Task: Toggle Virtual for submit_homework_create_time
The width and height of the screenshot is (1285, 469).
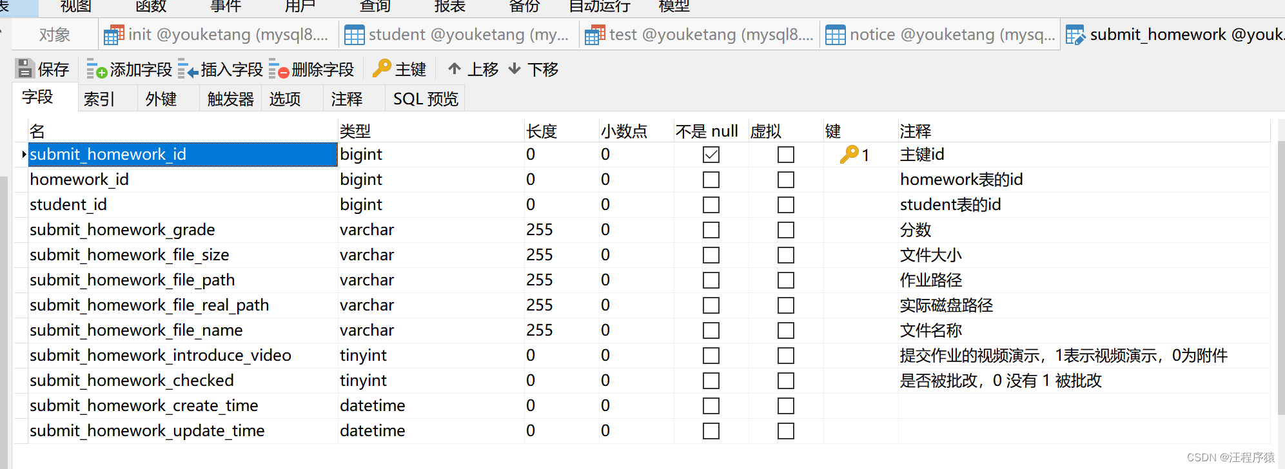Action: [x=786, y=406]
